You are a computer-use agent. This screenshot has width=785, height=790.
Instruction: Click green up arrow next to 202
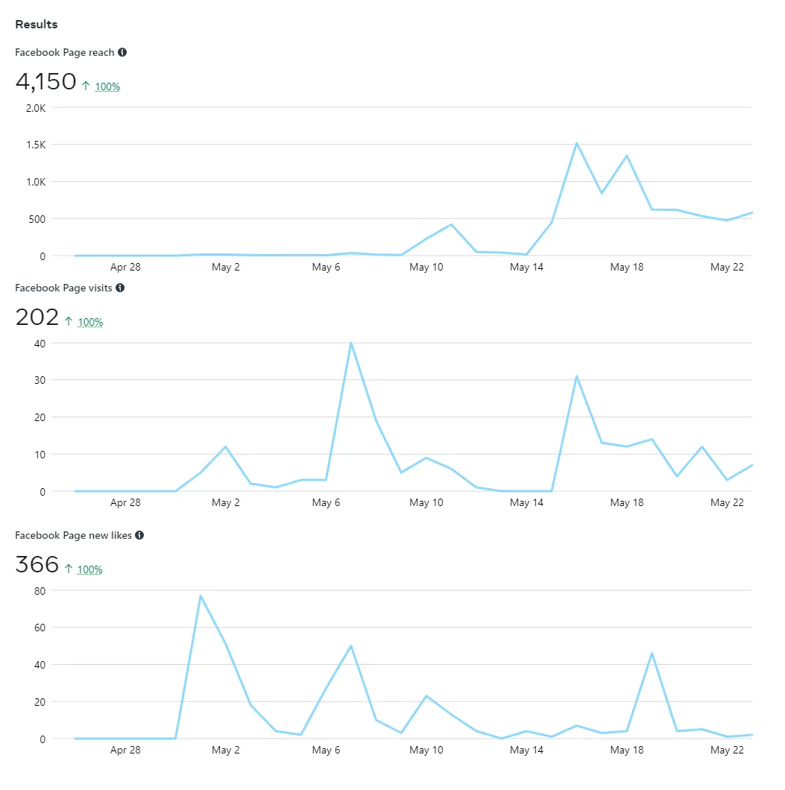[69, 322]
